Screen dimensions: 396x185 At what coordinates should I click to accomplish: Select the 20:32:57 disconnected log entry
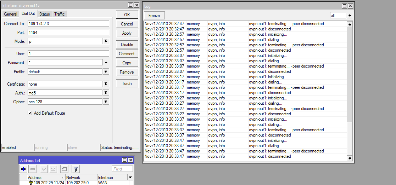coord(245,50)
